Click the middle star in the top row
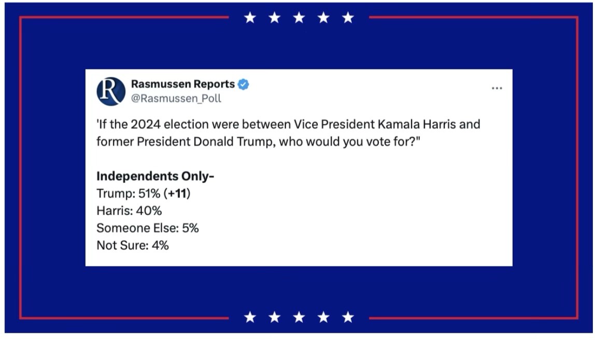 coord(299,18)
